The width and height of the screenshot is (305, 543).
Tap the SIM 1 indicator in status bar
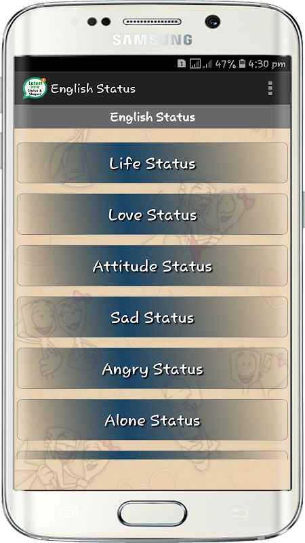tap(181, 64)
